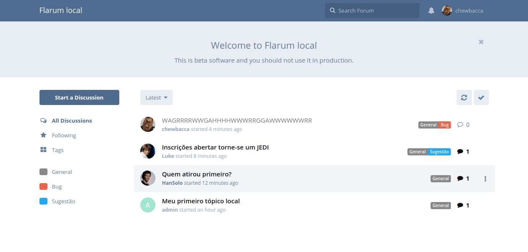528x252 pixels.
Task: Click red Bug color swatch in sidebar
Action: (43, 186)
